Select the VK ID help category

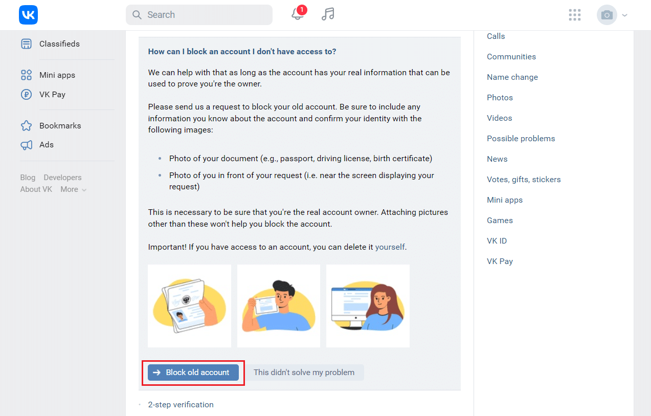497,241
